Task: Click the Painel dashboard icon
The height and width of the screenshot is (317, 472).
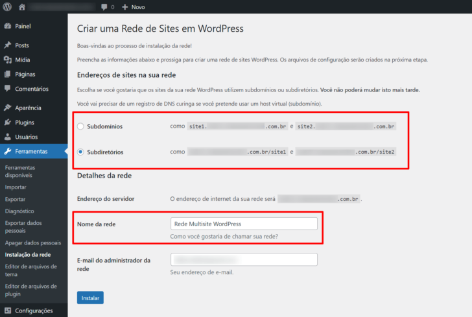Action: click(x=8, y=26)
